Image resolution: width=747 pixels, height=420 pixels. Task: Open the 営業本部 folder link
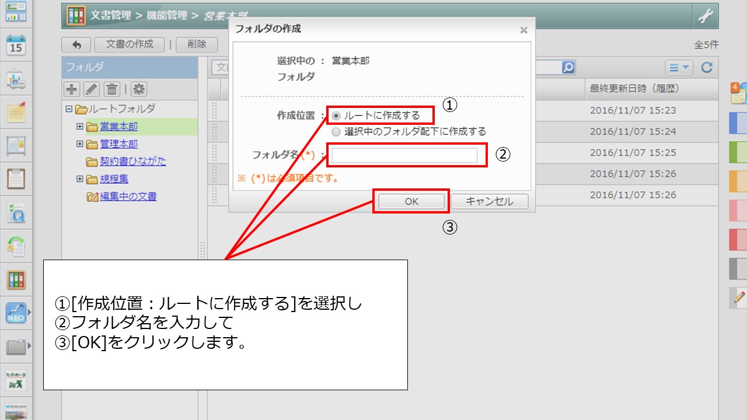pos(119,127)
